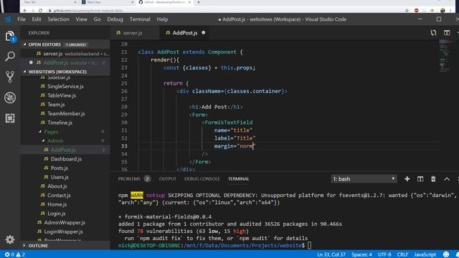
Task: Open the Debug menu
Action: coord(115,19)
